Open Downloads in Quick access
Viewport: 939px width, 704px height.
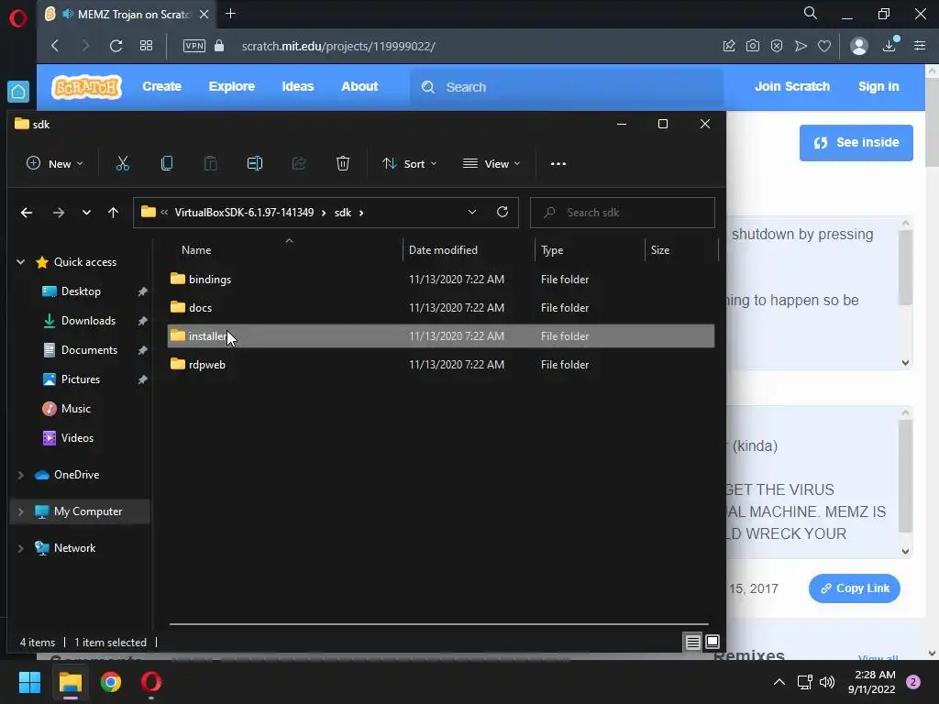(x=88, y=321)
